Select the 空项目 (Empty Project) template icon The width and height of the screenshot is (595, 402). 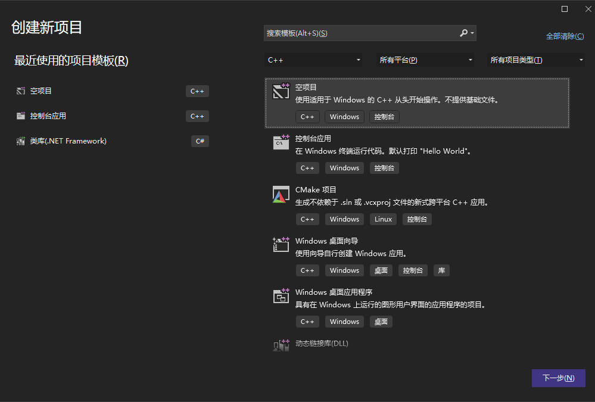click(281, 91)
